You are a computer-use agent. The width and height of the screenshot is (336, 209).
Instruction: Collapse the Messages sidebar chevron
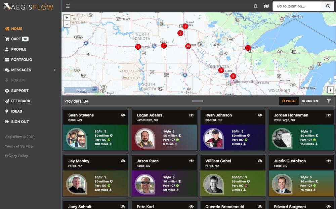pos(54,70)
